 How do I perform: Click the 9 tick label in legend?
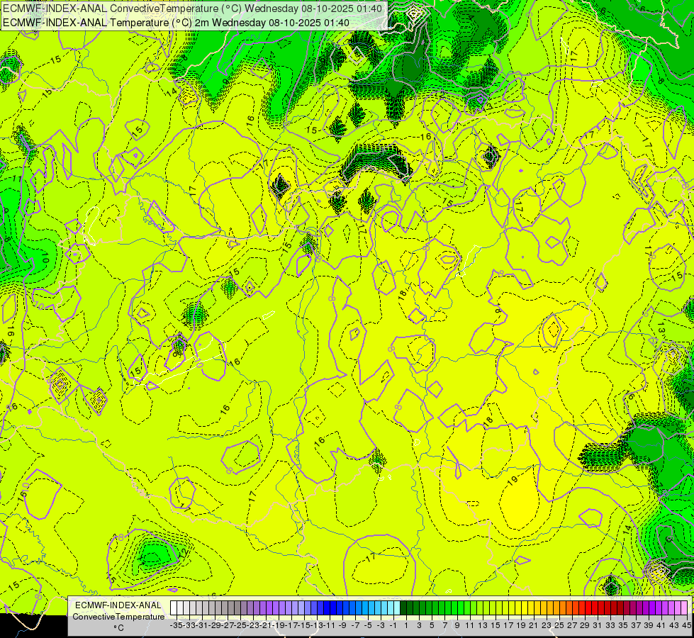click(457, 625)
